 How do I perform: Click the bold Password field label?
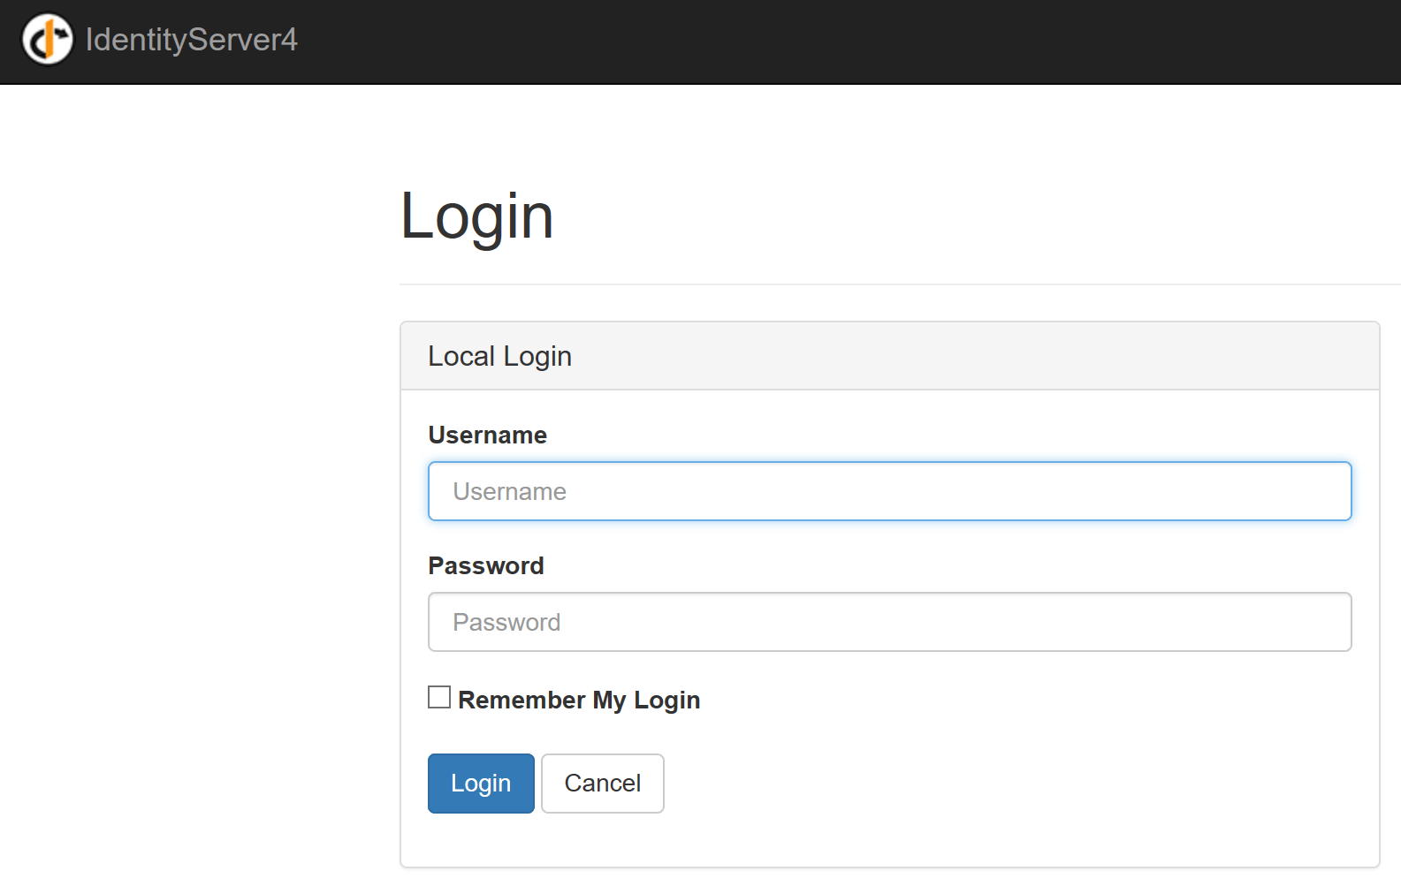point(486,565)
